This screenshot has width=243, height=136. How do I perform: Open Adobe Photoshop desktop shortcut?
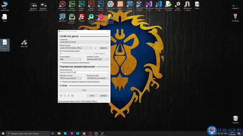point(101,6)
